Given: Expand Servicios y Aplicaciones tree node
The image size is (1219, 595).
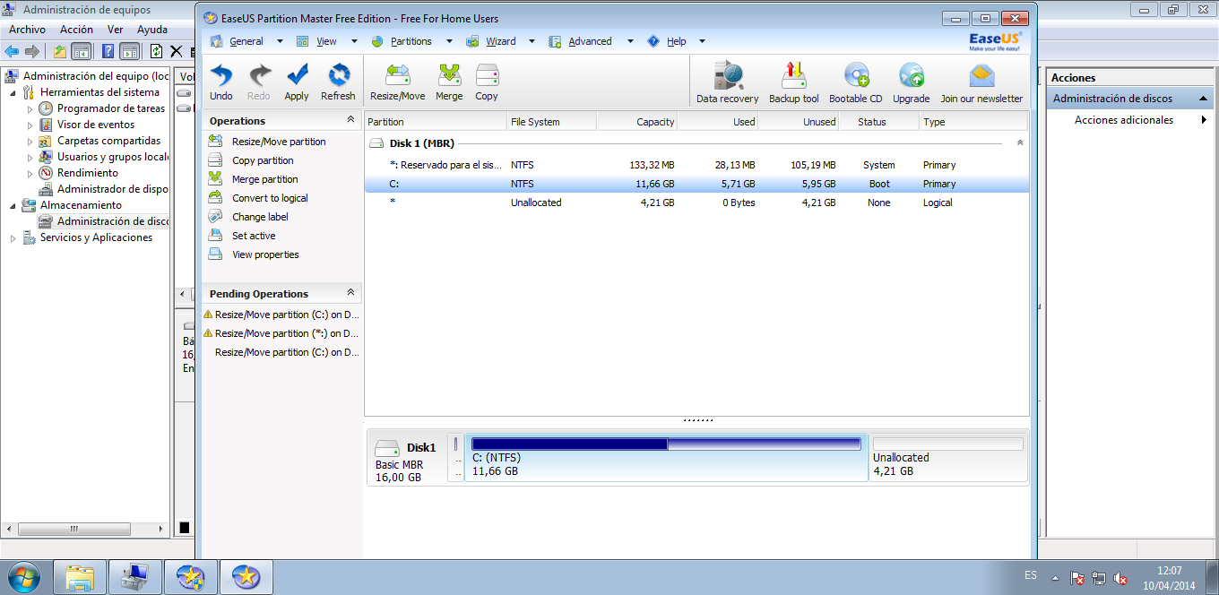Looking at the screenshot, I should pyautogui.click(x=13, y=237).
